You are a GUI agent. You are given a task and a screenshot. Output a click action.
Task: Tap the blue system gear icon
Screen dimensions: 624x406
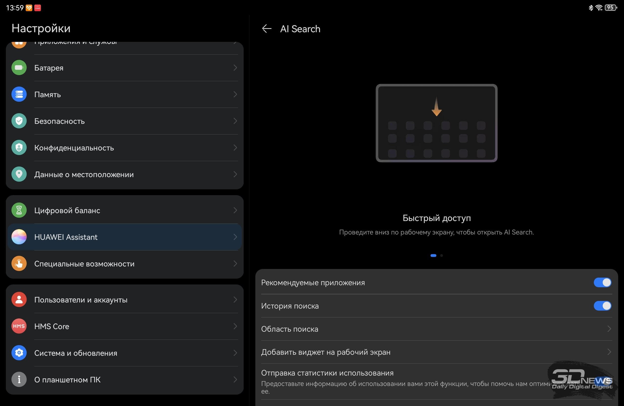click(x=19, y=353)
